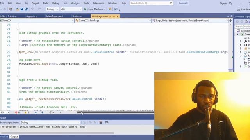Switch to the NuGet - Solution tab

coord(8,16)
